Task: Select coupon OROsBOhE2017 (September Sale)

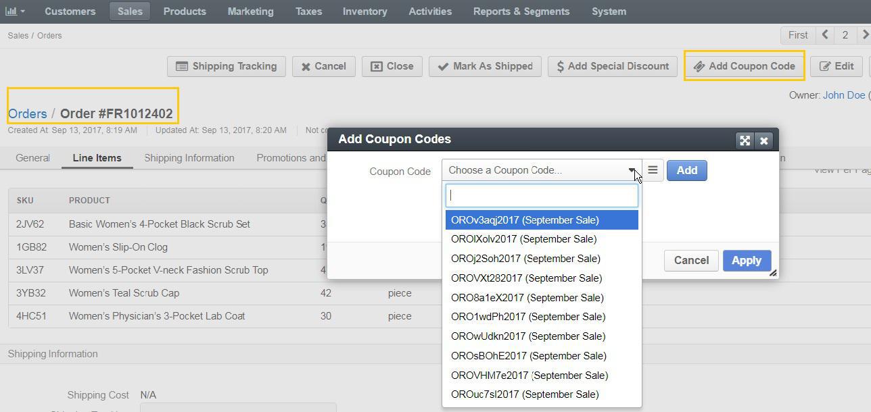Action: click(x=542, y=356)
